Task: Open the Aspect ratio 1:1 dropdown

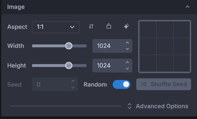Action: (x=56, y=27)
